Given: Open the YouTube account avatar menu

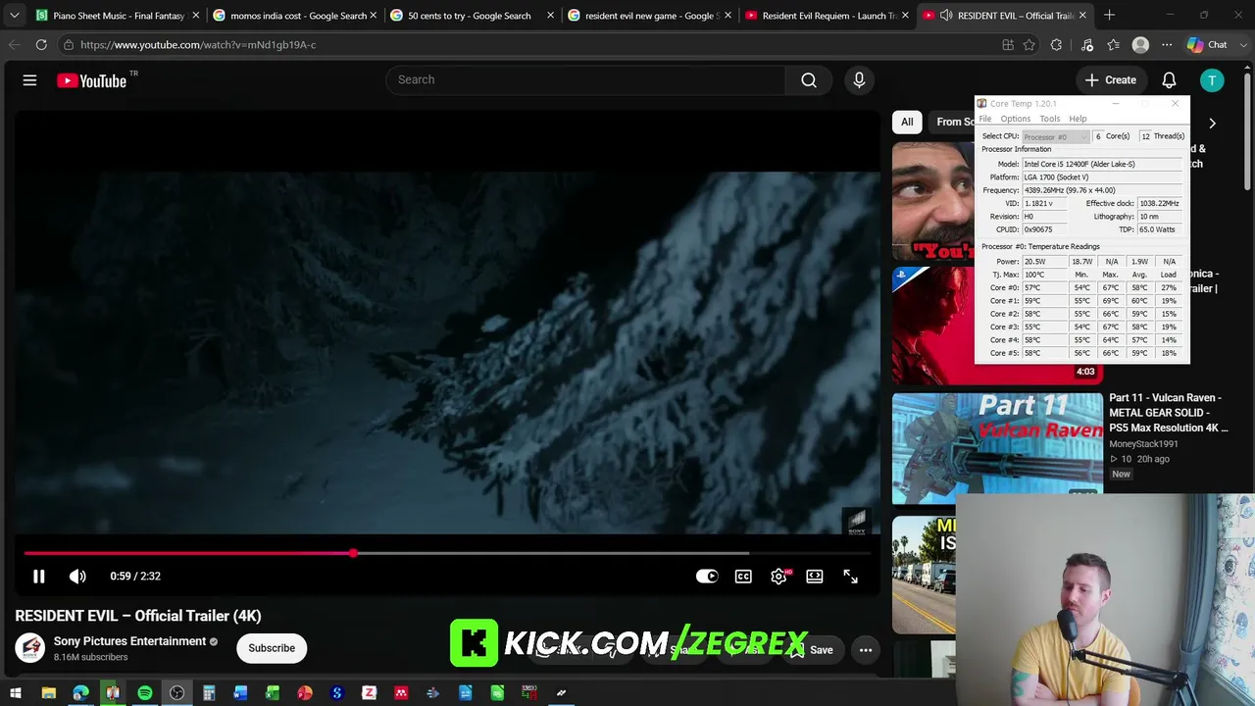Looking at the screenshot, I should [x=1212, y=80].
